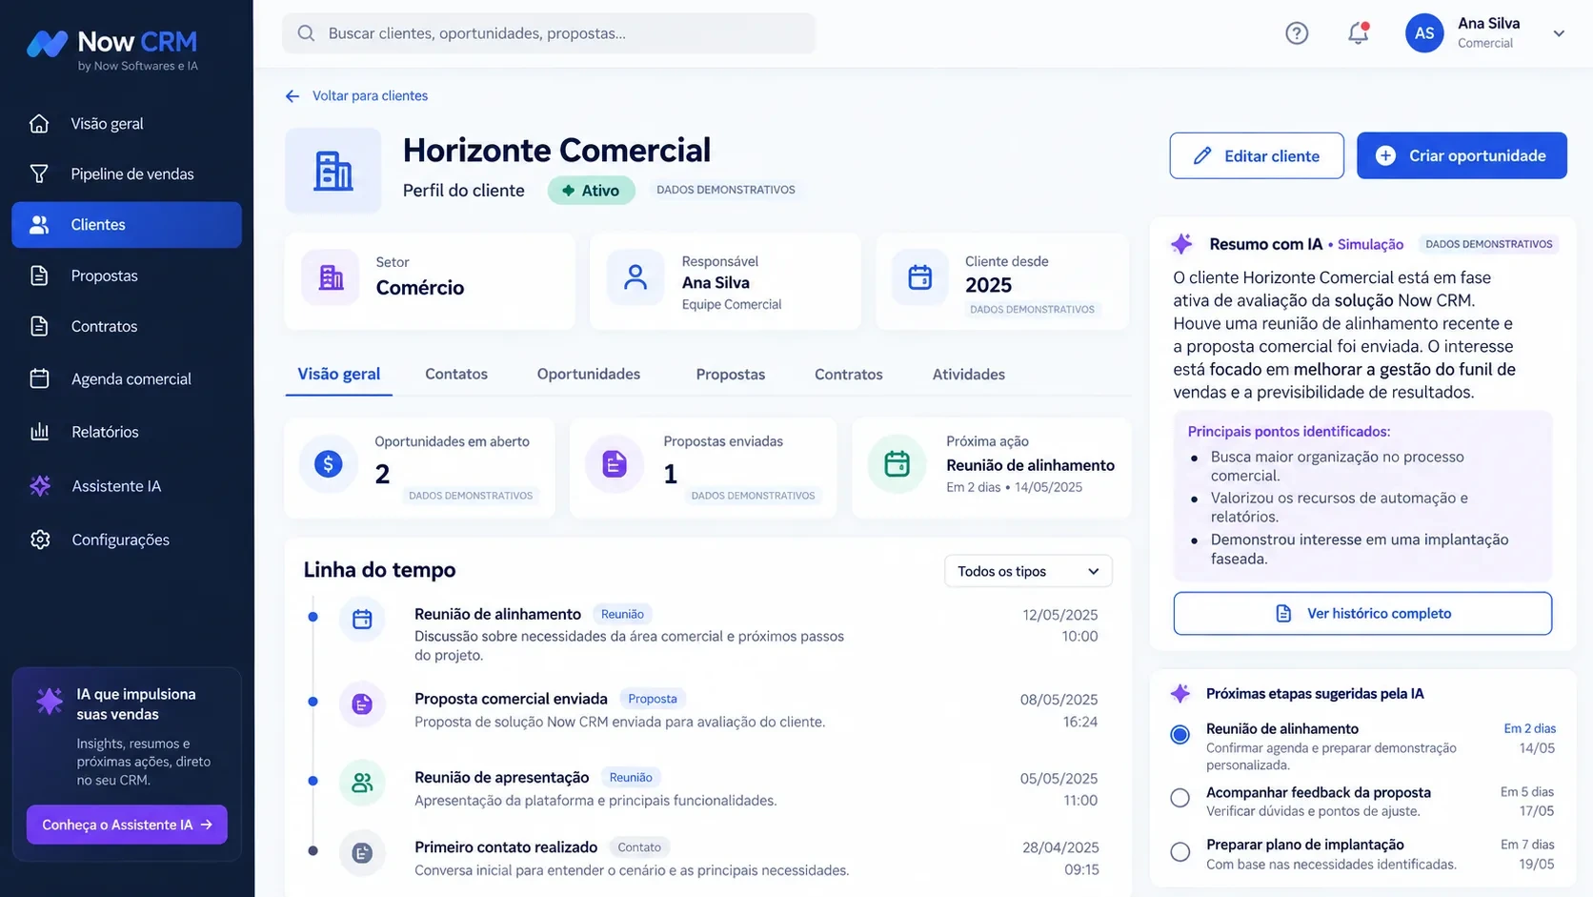Open Pipeline de vendas in sidebar

(127, 173)
